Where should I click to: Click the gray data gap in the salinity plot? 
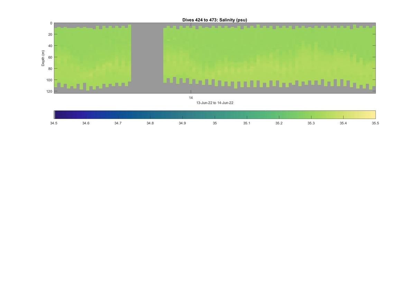point(147,58)
